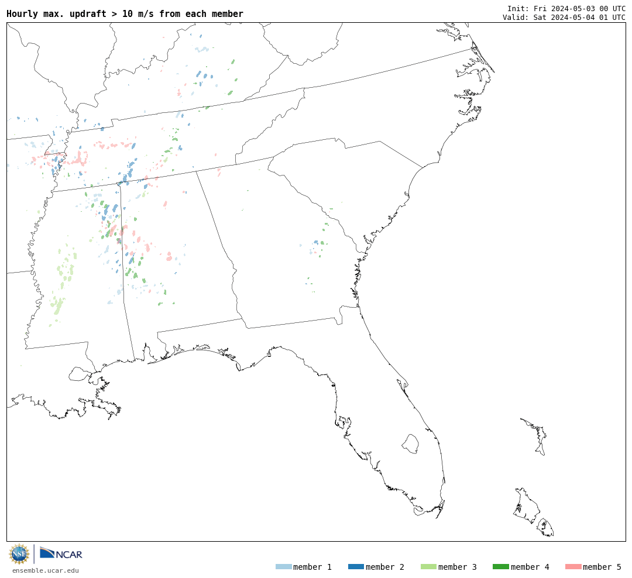Click Lake Okeechobee on the Florida map
The width and height of the screenshot is (632, 578).
[410, 444]
